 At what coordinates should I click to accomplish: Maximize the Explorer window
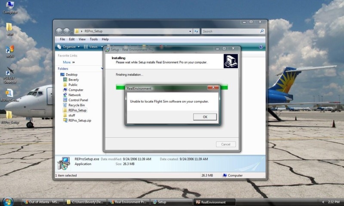(x=251, y=22)
